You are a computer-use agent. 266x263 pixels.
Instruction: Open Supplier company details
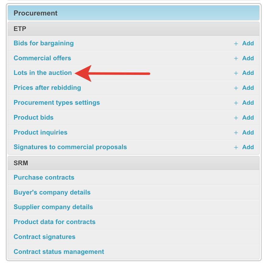(53, 207)
